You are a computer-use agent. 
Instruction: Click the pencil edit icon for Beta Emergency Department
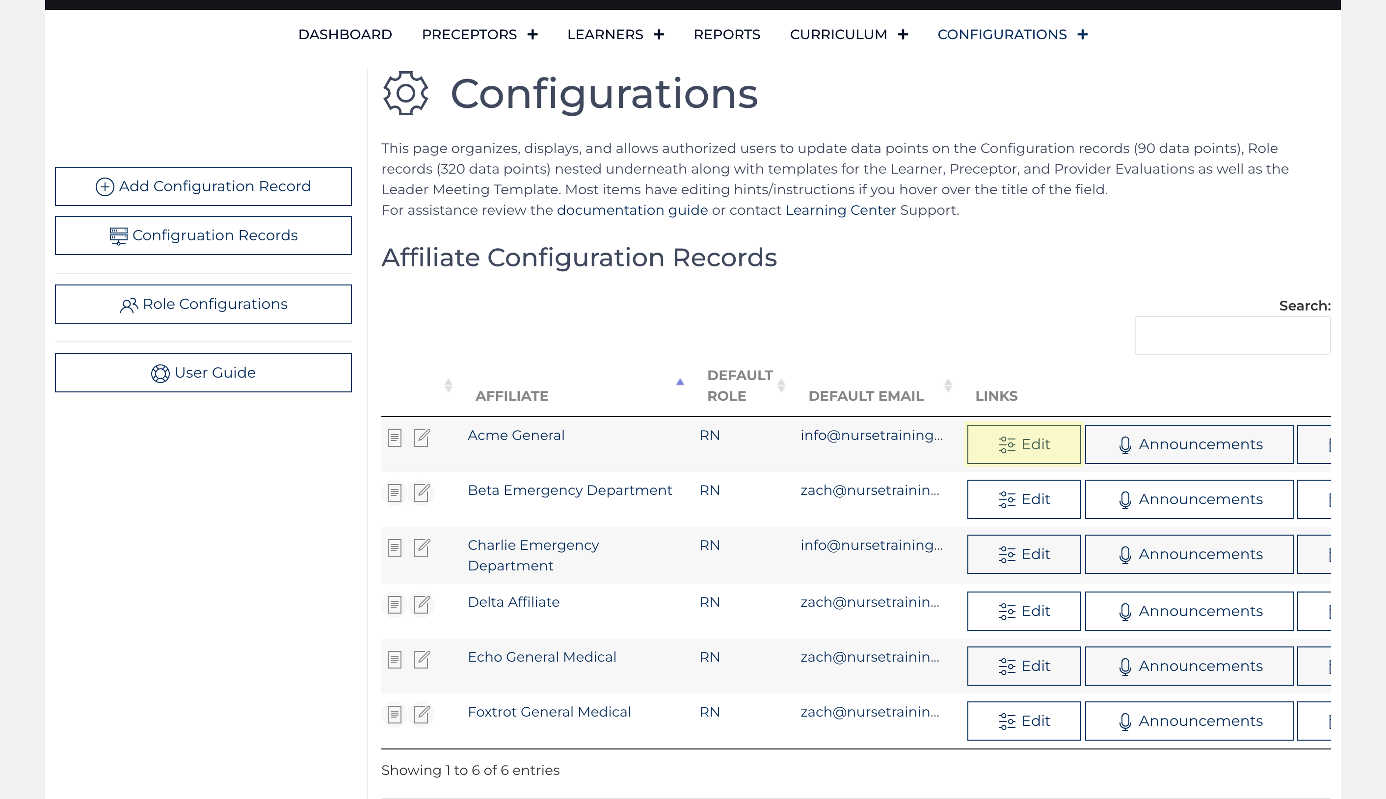pyautogui.click(x=421, y=493)
